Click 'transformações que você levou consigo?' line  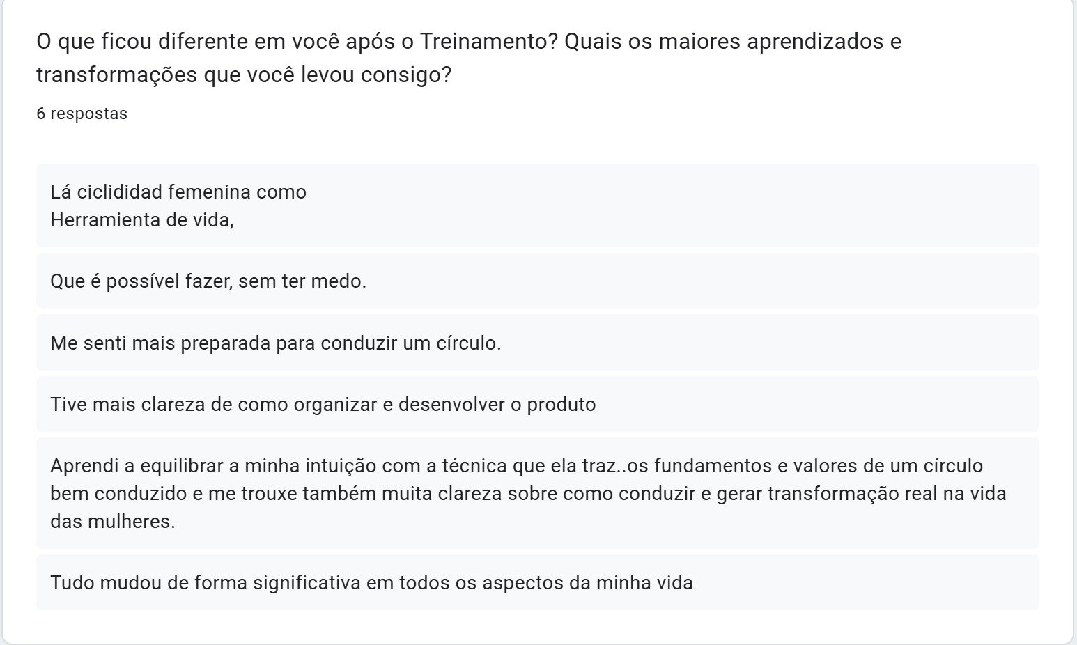click(x=244, y=75)
